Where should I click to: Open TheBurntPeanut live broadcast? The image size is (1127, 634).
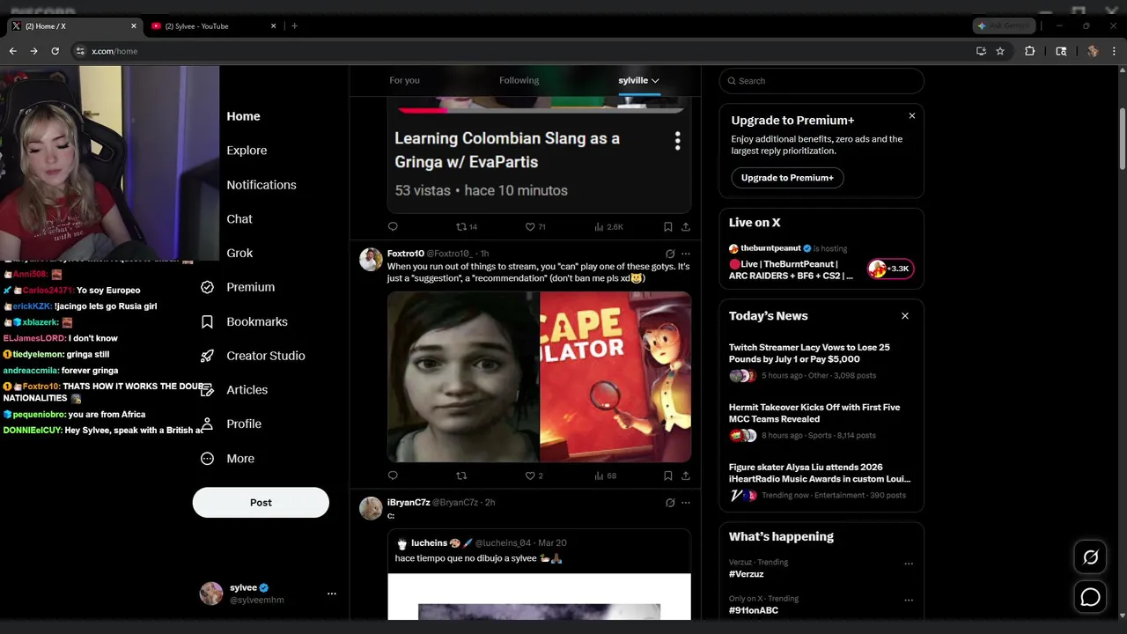click(x=821, y=262)
